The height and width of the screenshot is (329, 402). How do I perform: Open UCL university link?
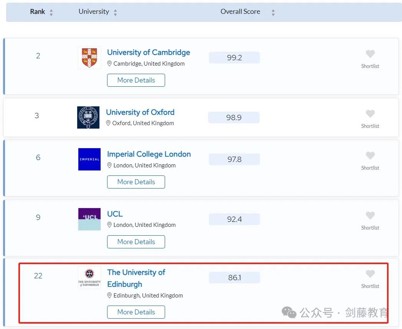click(x=115, y=214)
